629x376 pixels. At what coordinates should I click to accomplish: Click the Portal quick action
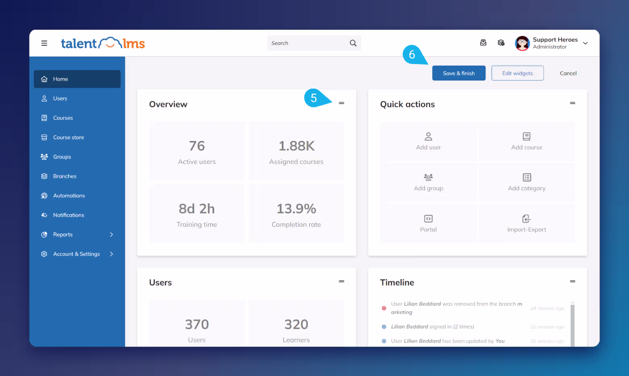coord(428,223)
